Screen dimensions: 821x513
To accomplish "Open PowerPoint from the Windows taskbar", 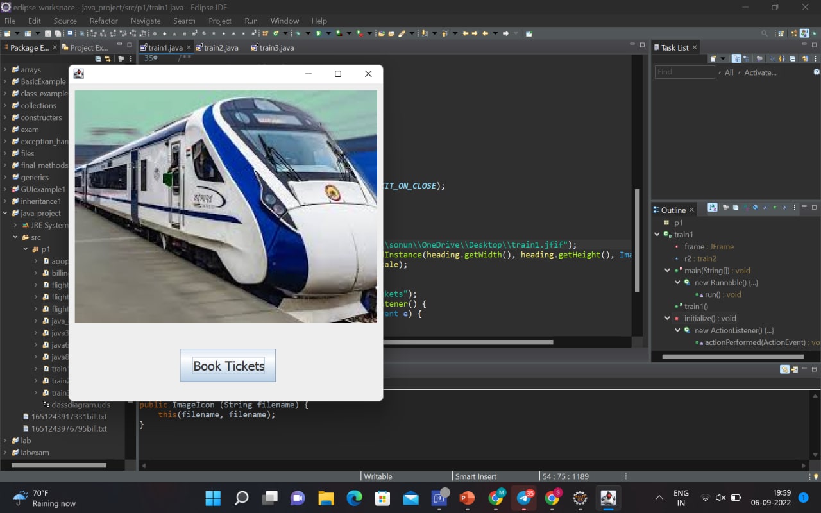I will 468,498.
